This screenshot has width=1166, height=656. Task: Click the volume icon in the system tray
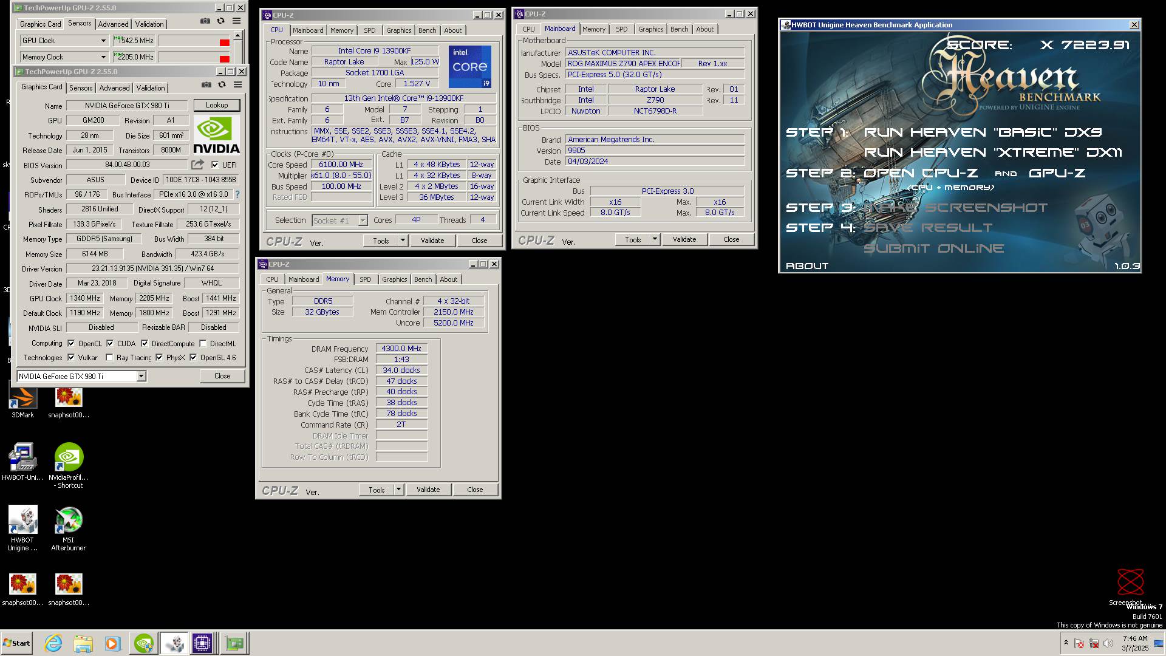click(1108, 643)
